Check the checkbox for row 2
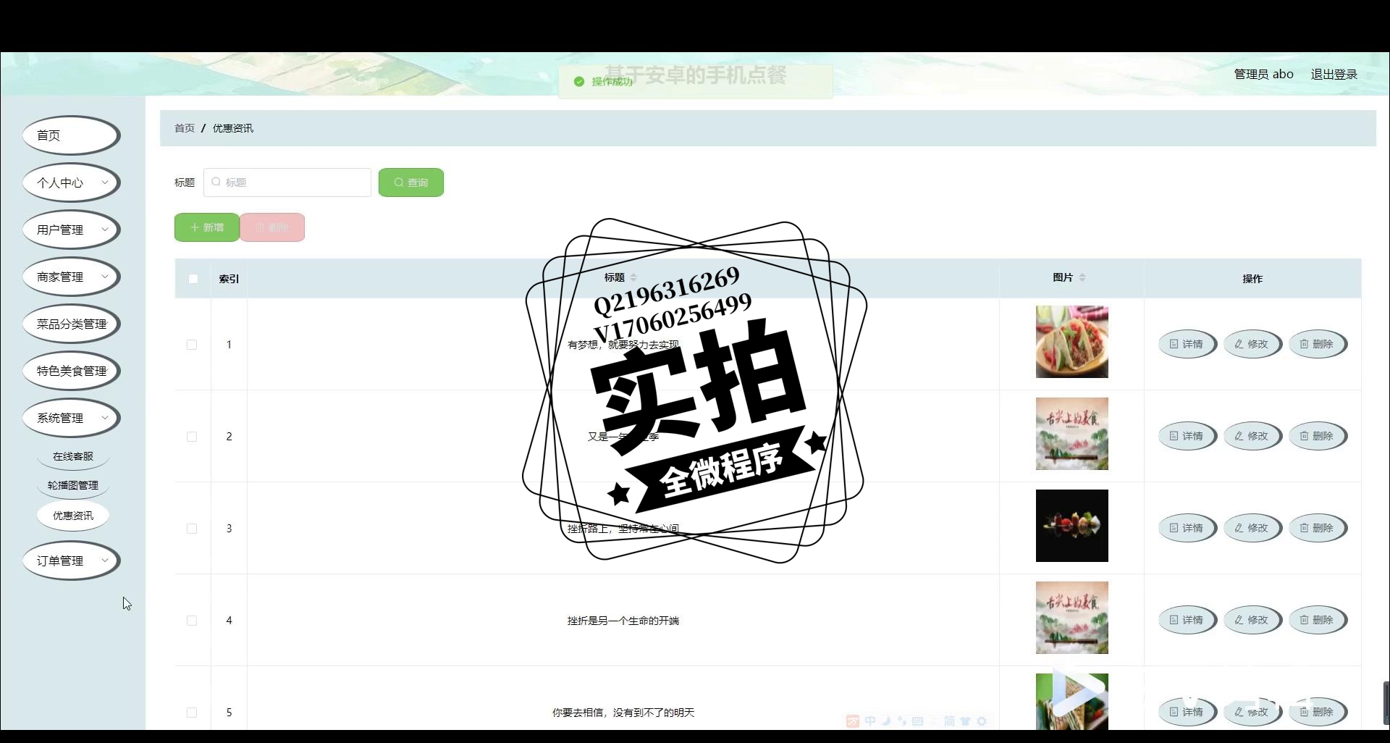 (192, 437)
